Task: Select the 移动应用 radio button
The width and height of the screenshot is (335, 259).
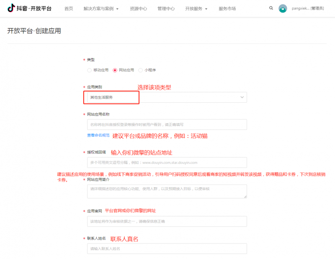Action: coord(89,70)
